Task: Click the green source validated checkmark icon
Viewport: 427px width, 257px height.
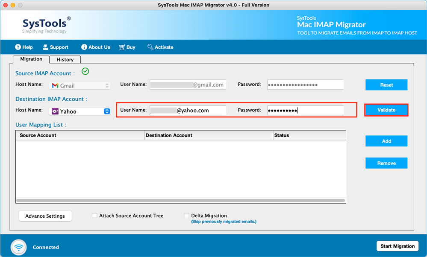Action: [x=85, y=71]
